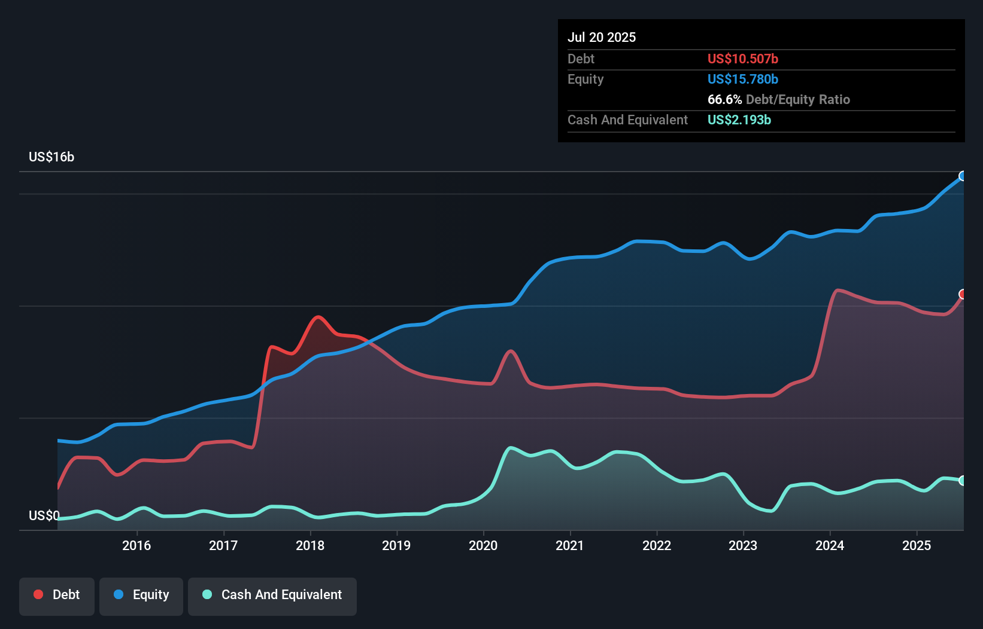The height and width of the screenshot is (629, 983).
Task: Toggle the Debt series visibility
Action: pos(57,594)
